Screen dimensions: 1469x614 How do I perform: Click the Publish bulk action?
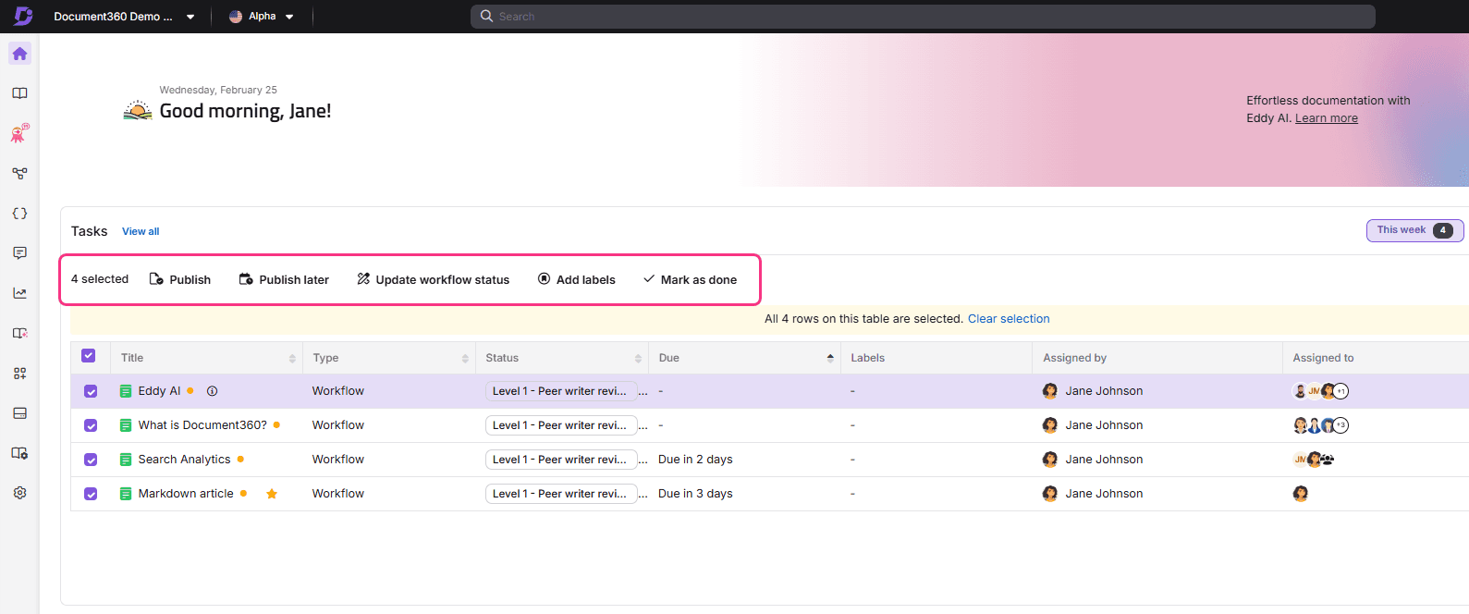pyautogui.click(x=180, y=279)
